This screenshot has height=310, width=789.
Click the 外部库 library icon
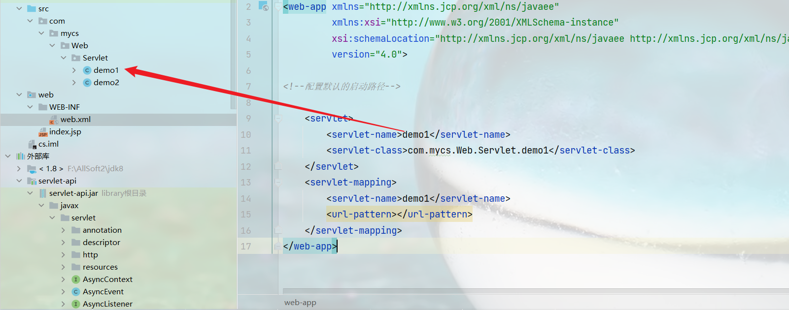21,156
